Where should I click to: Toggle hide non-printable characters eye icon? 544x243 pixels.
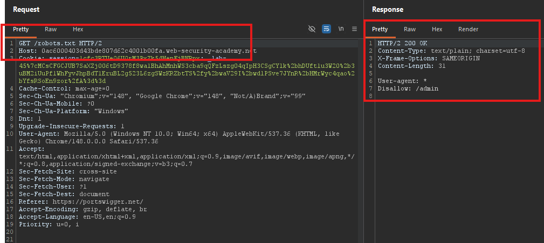(x=312, y=29)
